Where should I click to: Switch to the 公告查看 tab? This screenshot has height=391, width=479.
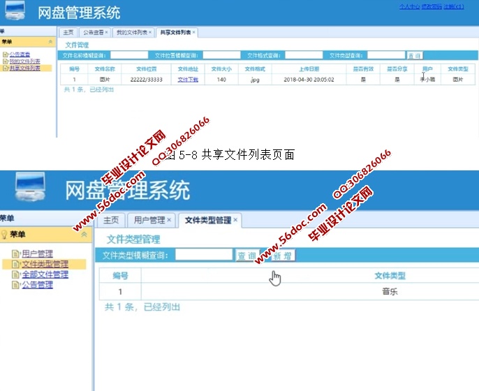point(93,32)
